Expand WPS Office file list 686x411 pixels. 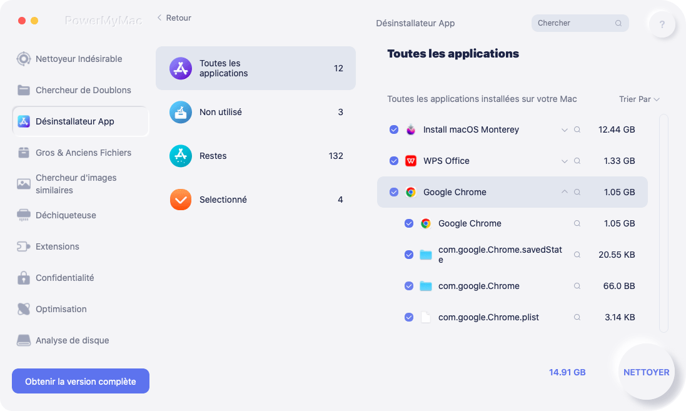(x=565, y=161)
